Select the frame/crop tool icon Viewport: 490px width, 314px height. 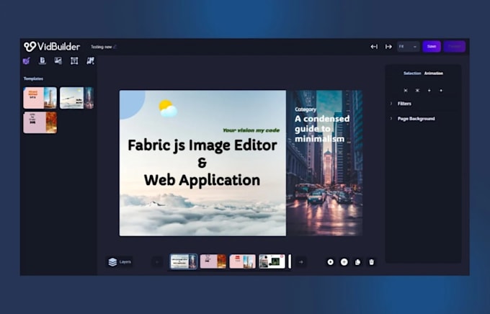click(x=74, y=60)
